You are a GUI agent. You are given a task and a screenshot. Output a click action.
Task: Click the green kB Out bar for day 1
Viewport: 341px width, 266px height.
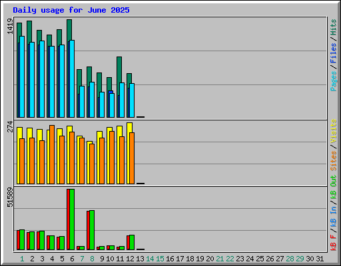(x=22, y=239)
